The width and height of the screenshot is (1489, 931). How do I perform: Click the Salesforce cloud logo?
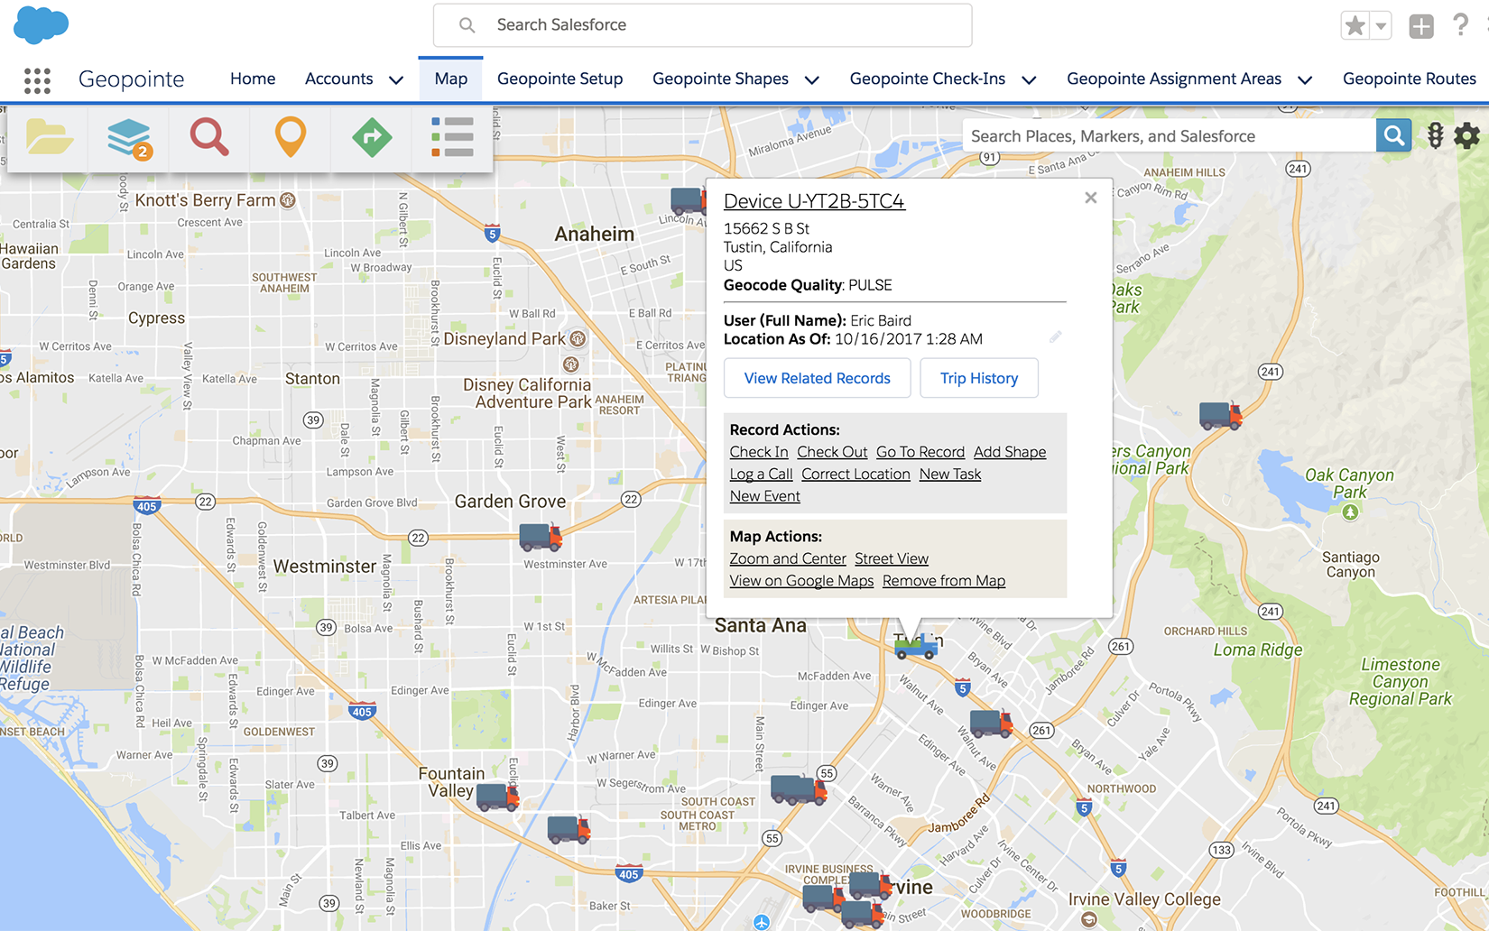point(41,24)
